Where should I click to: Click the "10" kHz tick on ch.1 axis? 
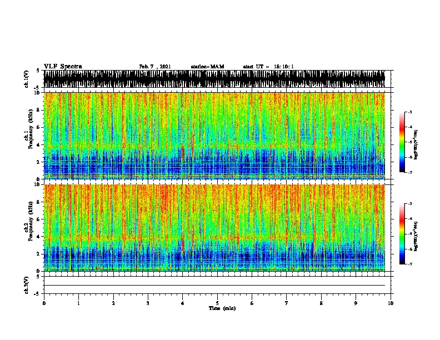[37, 93]
